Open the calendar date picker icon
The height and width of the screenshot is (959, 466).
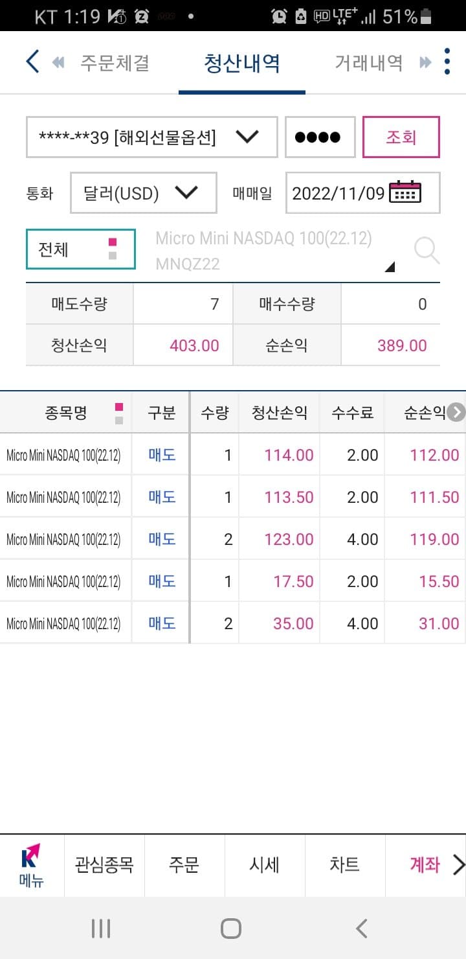405,192
